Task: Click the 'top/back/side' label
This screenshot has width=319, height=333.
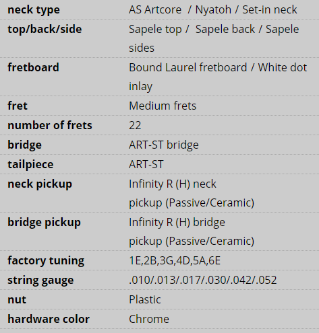Action: point(45,30)
